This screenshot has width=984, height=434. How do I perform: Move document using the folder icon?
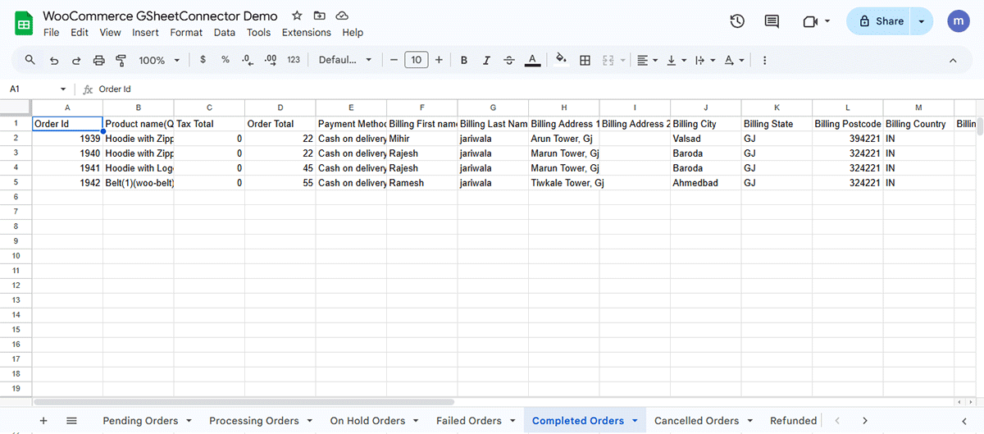319,16
